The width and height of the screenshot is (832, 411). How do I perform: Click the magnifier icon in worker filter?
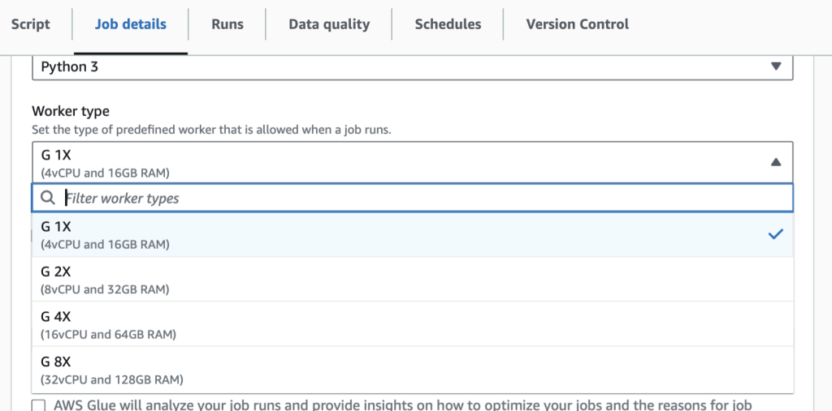[48, 198]
